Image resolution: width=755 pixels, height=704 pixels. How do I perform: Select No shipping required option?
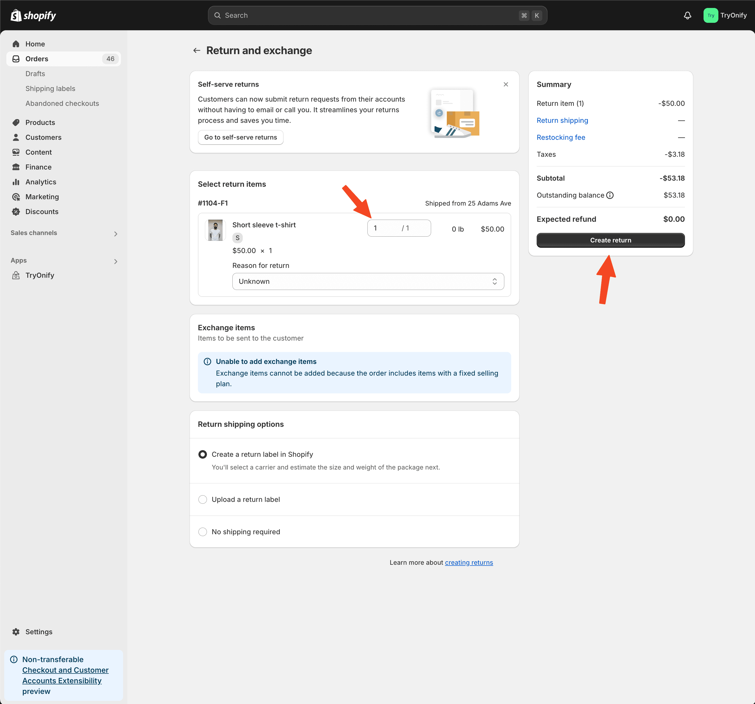(x=203, y=532)
